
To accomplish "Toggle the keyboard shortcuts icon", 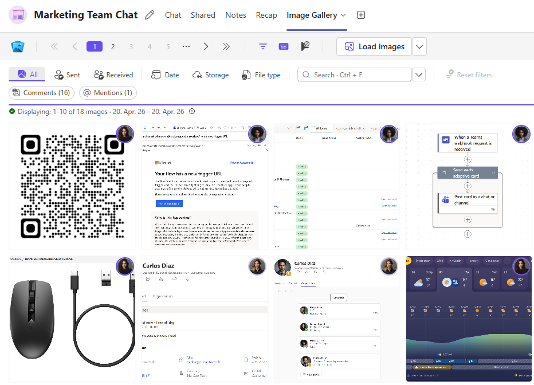I will point(284,46).
